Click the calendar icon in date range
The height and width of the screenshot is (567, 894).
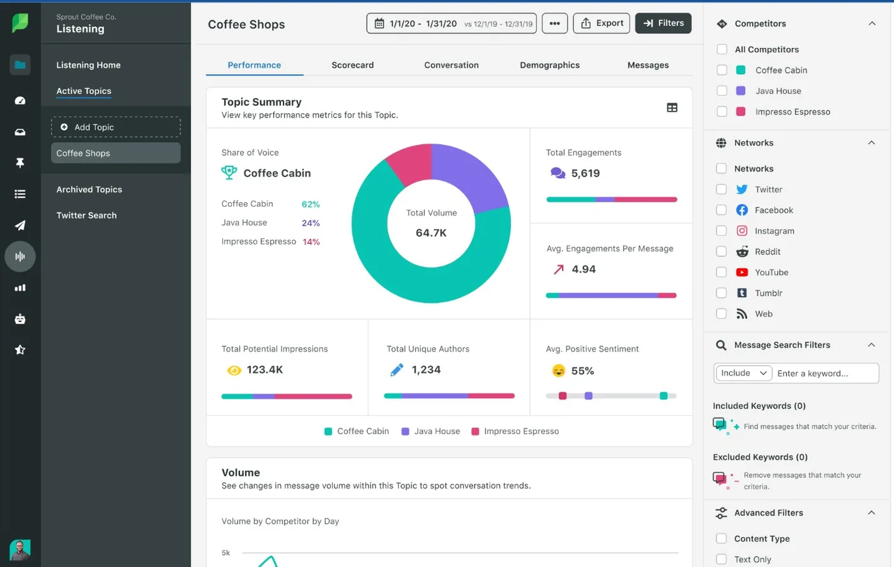(x=379, y=24)
